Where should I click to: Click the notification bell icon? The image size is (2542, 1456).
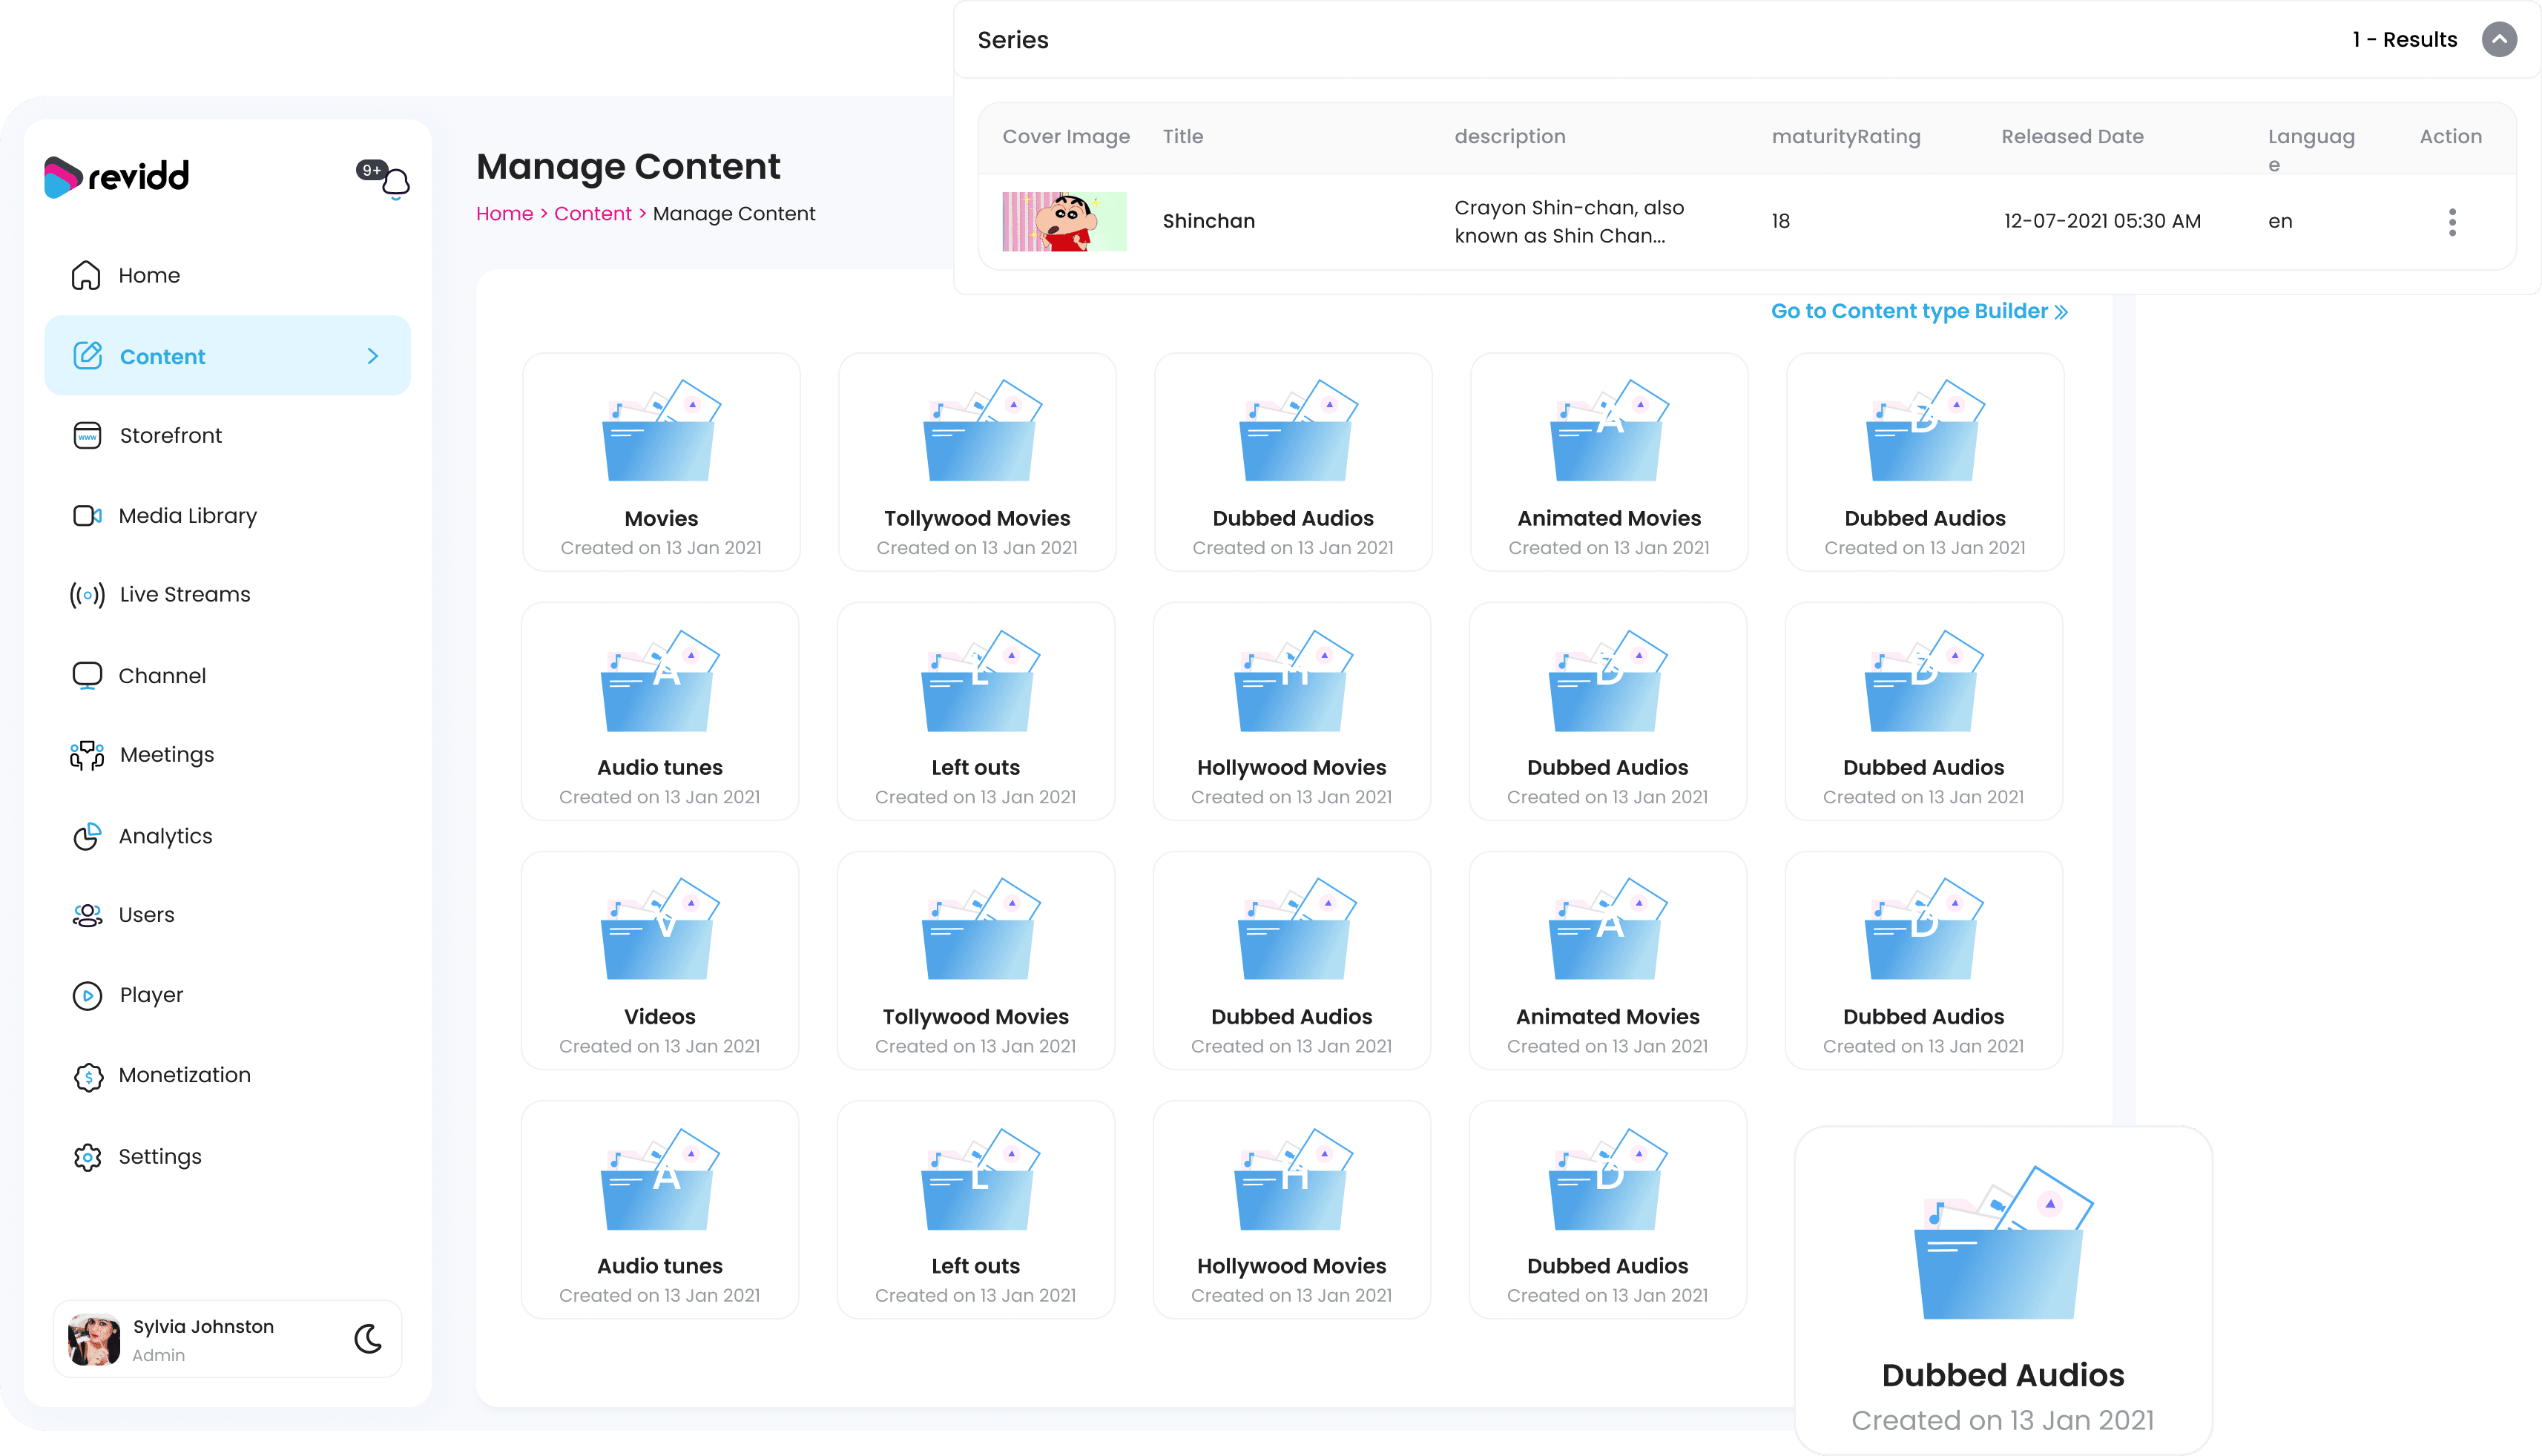click(x=395, y=182)
